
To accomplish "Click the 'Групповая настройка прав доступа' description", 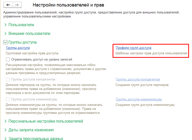I will point(32,53).
